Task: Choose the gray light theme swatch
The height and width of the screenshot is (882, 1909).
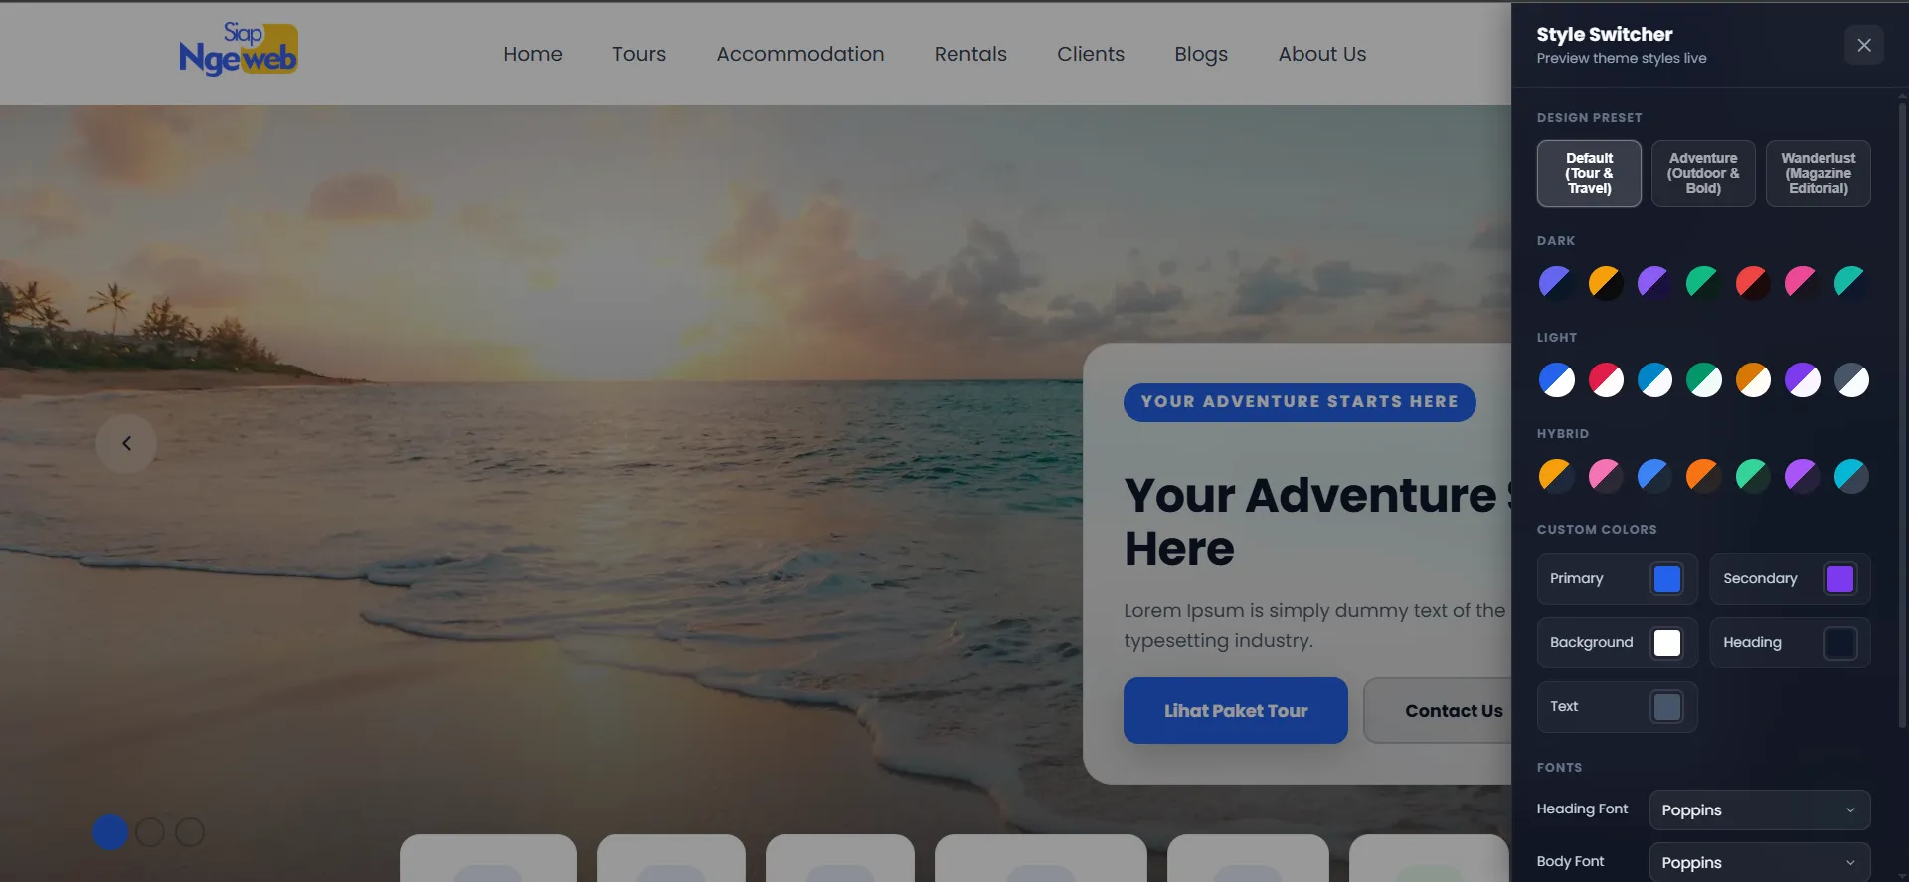Action: point(1851,379)
